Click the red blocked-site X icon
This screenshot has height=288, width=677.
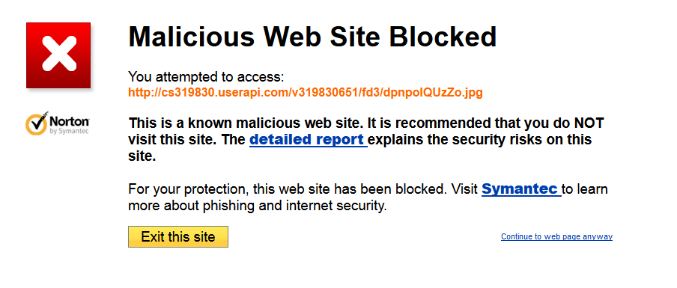coord(58,55)
